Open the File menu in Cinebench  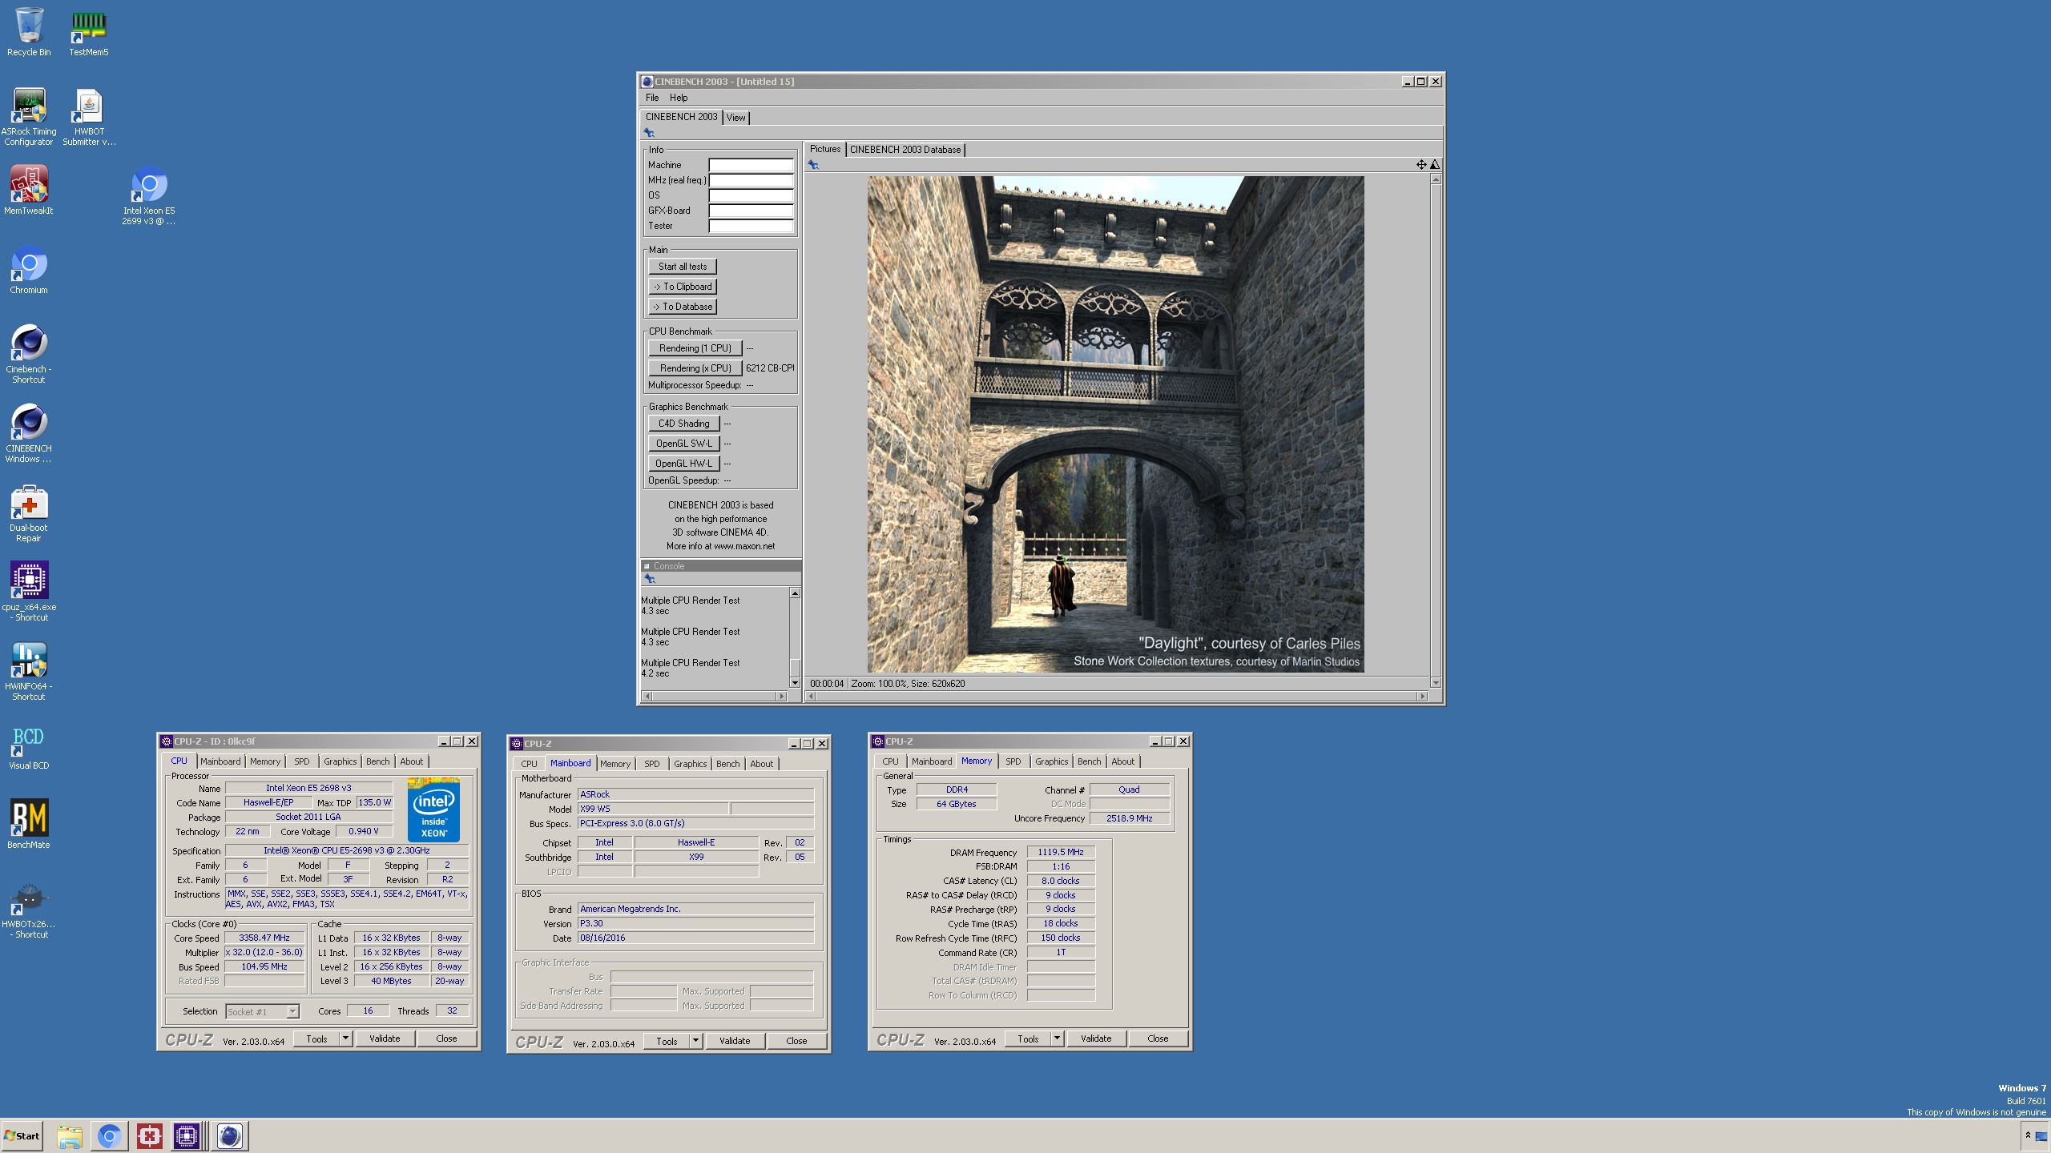(652, 98)
